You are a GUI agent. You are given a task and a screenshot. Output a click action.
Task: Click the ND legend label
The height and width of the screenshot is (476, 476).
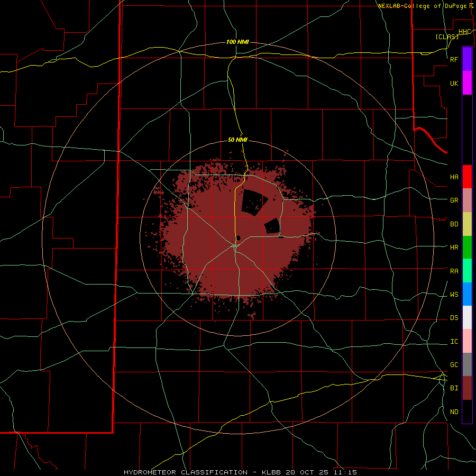pyautogui.click(x=454, y=412)
